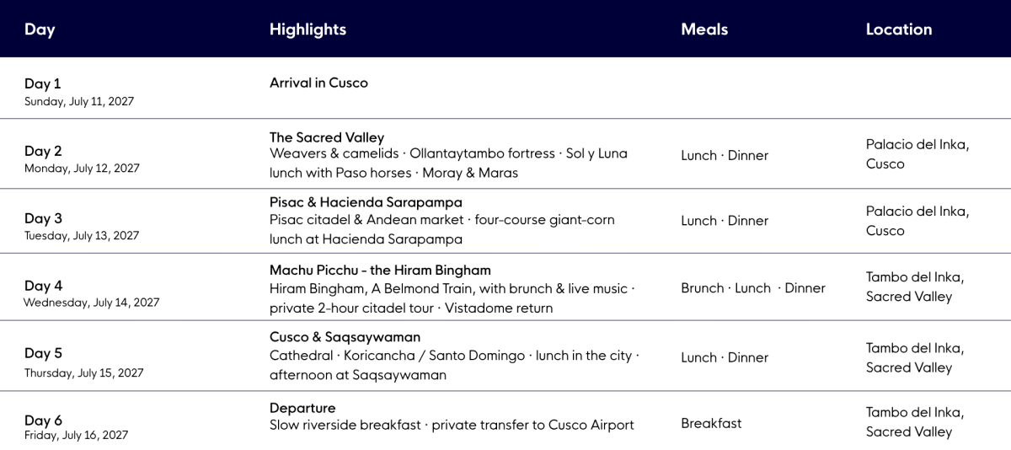Click the Arrival in Cusco heading
1011x450 pixels.
(x=318, y=83)
